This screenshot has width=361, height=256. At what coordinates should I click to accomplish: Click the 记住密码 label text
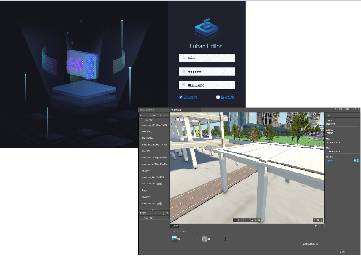click(x=190, y=97)
